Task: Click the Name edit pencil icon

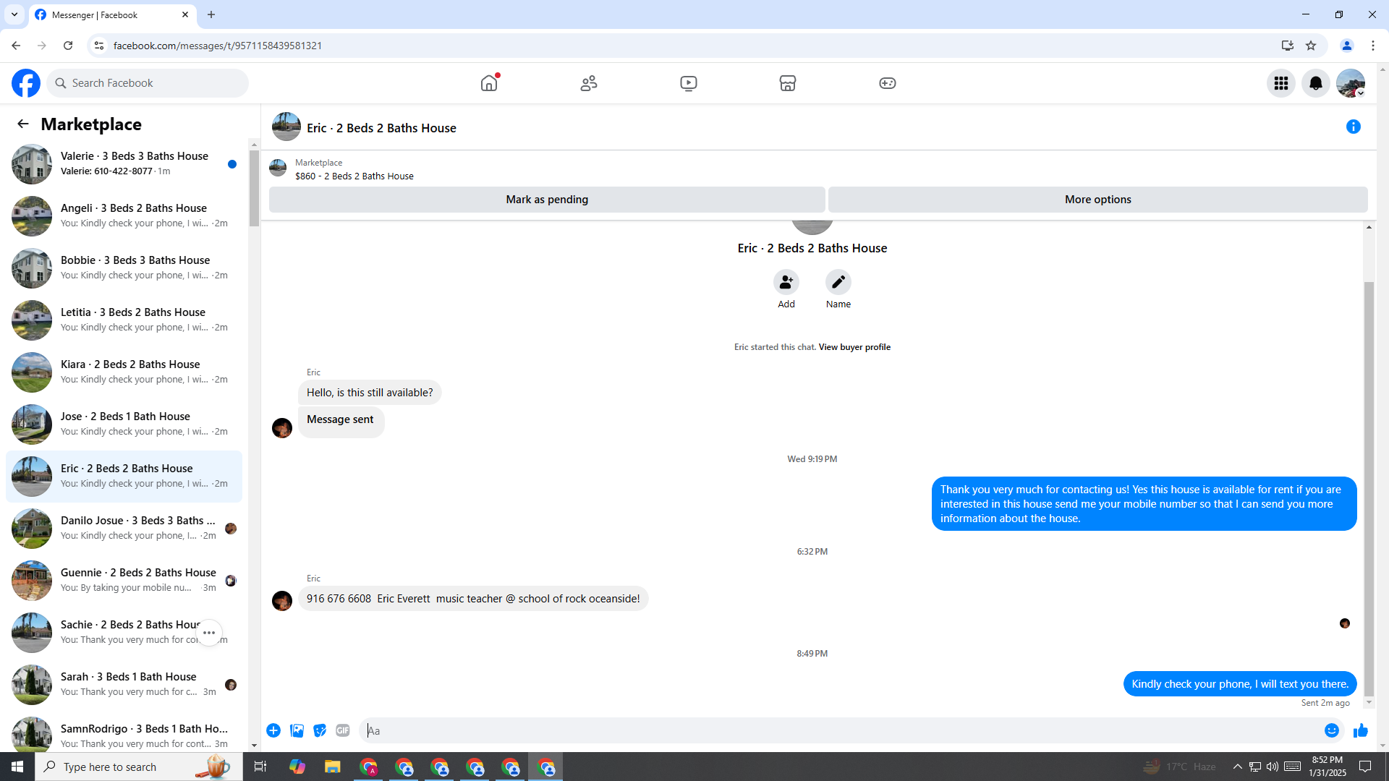Action: [x=838, y=282]
